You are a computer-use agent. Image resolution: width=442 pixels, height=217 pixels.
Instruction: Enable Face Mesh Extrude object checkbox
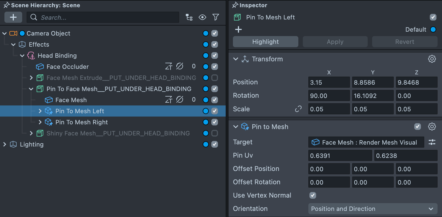tap(215, 78)
